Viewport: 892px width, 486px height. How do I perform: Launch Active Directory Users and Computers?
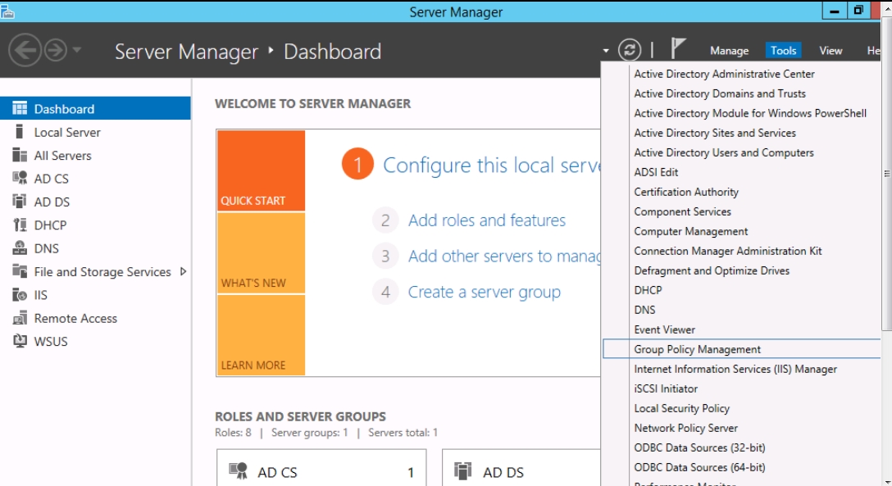point(723,152)
